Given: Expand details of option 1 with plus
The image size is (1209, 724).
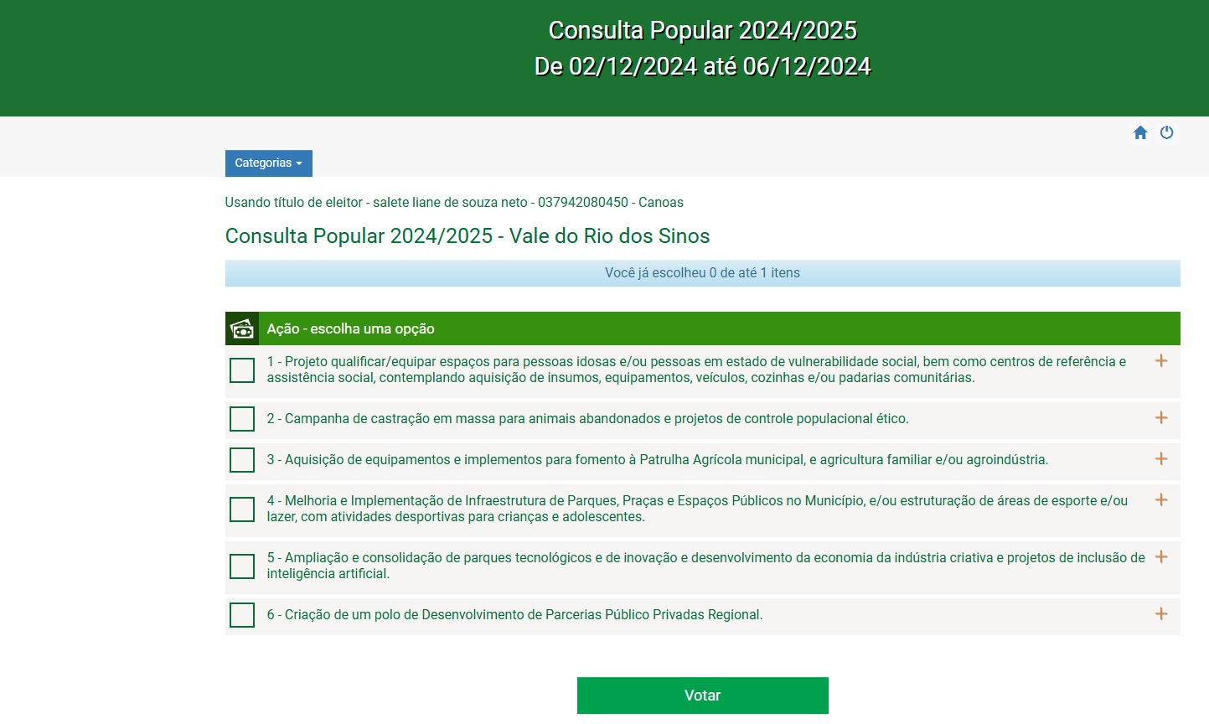Looking at the screenshot, I should pyautogui.click(x=1161, y=361).
